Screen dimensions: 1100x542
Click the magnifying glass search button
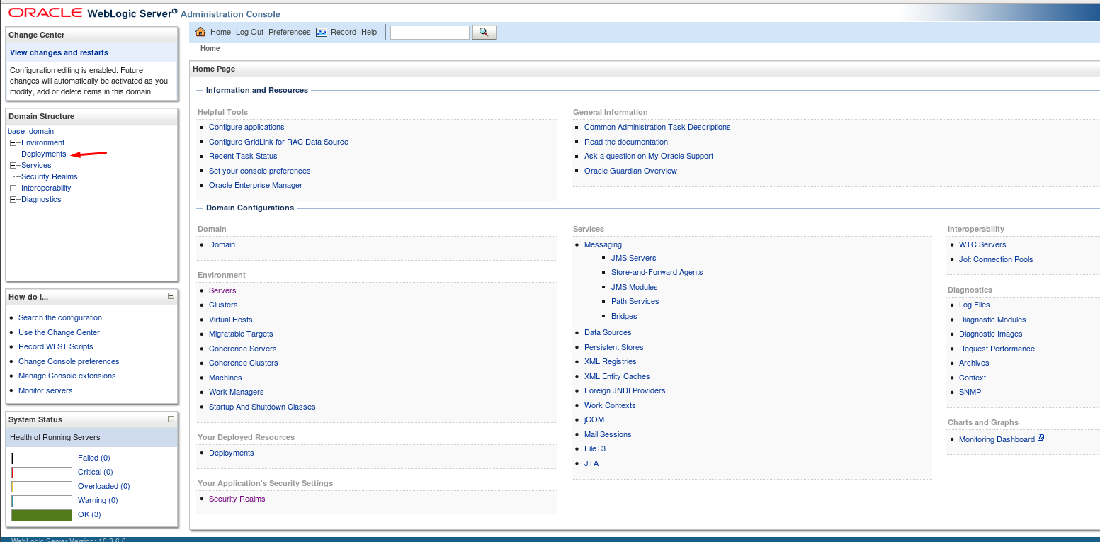point(484,32)
